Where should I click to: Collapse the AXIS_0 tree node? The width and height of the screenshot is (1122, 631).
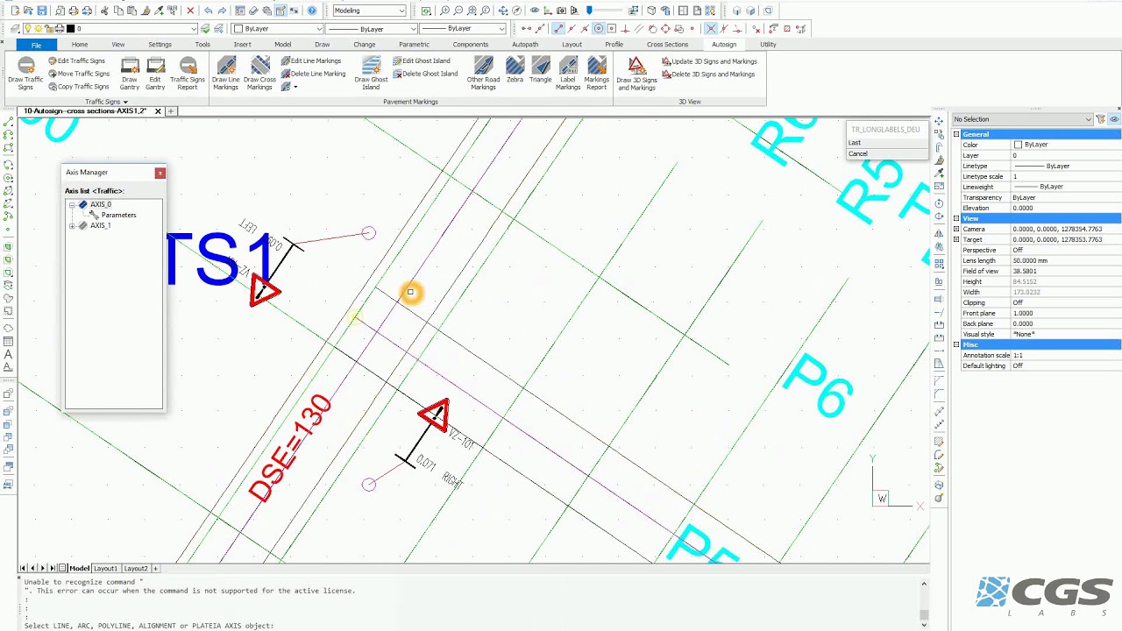click(72, 204)
